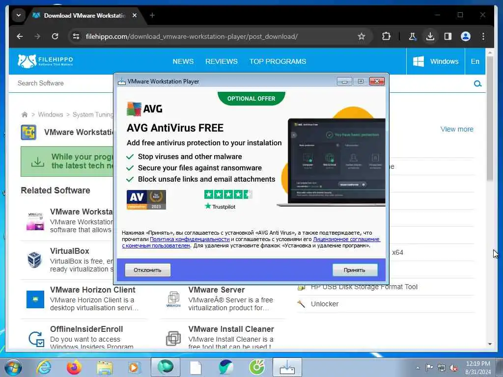Open the Windows platform selector
Viewport: 503px width, 377px height.
click(x=435, y=61)
